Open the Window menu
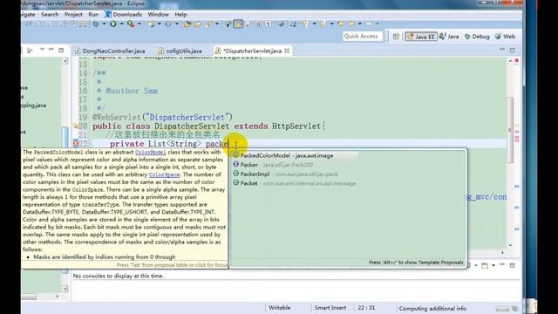 pos(158,14)
